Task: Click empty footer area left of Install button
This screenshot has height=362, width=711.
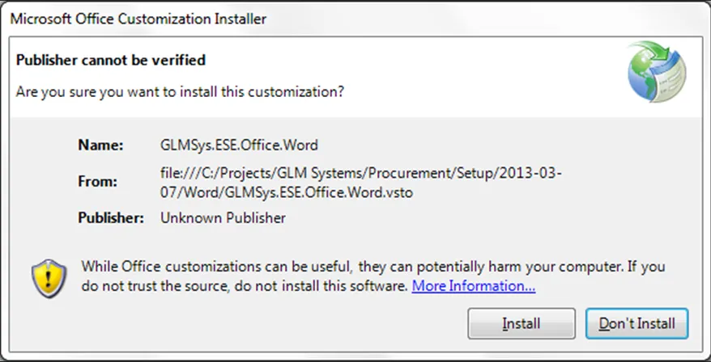Action: point(243,324)
